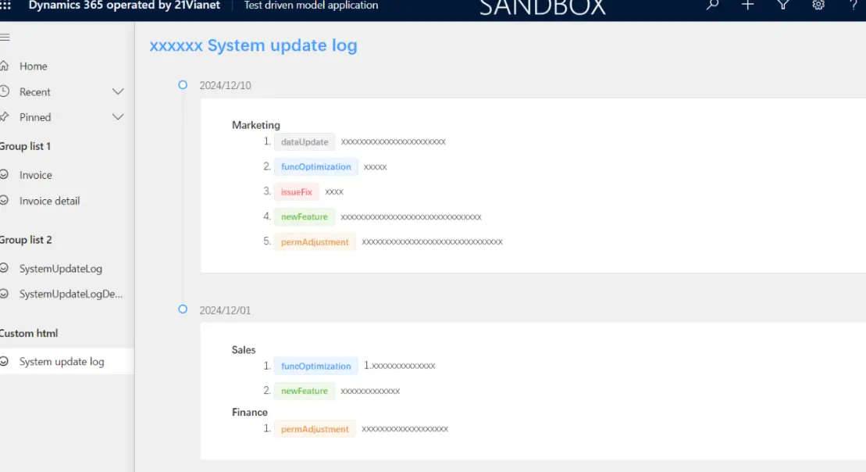Click the red issueFix tag
Image resolution: width=866 pixels, height=472 pixels.
click(x=296, y=191)
